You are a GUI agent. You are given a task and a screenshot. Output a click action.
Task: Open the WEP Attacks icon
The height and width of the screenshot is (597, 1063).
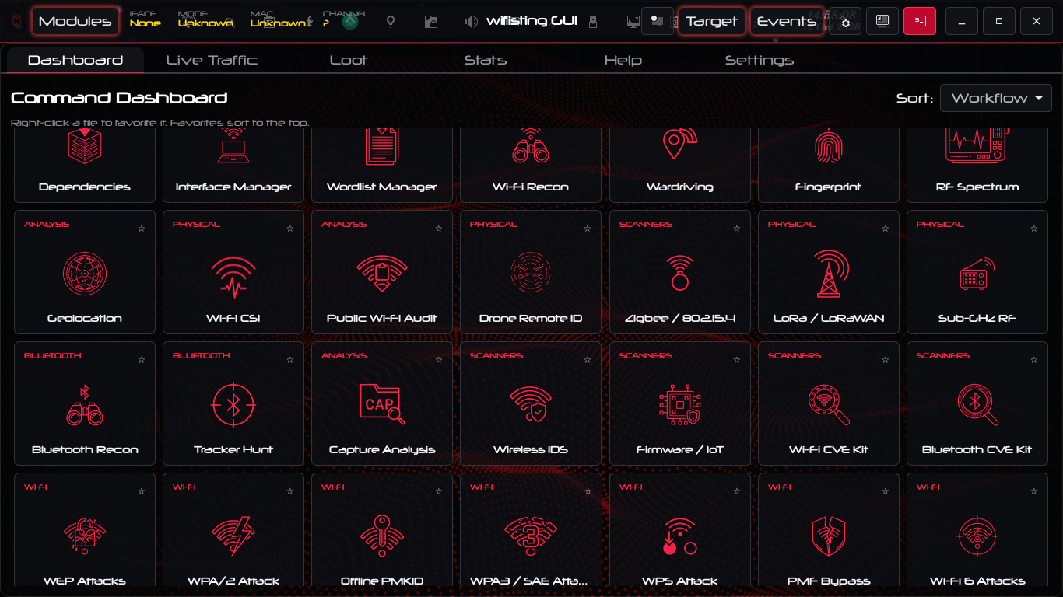point(85,536)
